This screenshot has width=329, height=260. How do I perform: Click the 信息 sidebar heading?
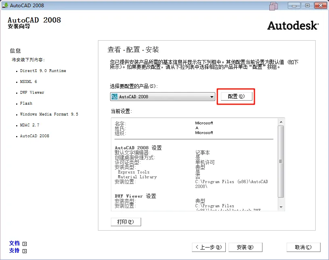(x=15, y=51)
